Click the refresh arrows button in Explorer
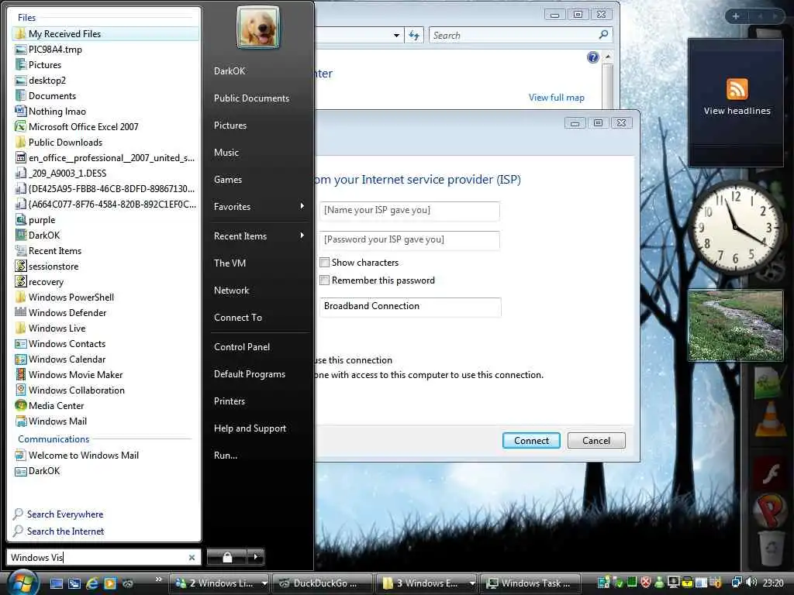The width and height of the screenshot is (794, 595). (x=414, y=36)
